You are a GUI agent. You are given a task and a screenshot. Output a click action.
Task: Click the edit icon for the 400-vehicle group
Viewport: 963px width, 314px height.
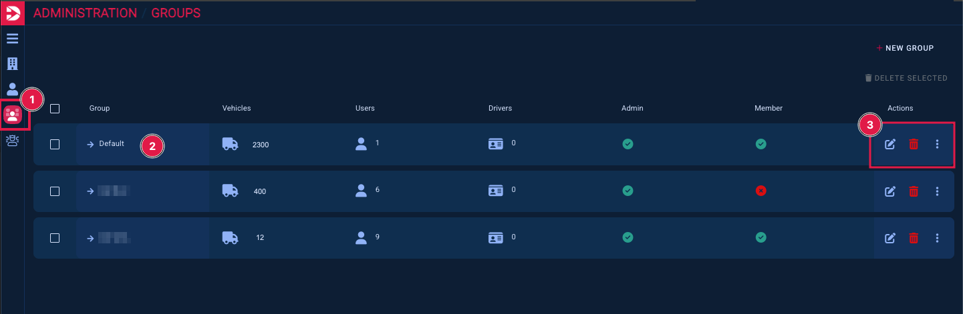tap(889, 191)
